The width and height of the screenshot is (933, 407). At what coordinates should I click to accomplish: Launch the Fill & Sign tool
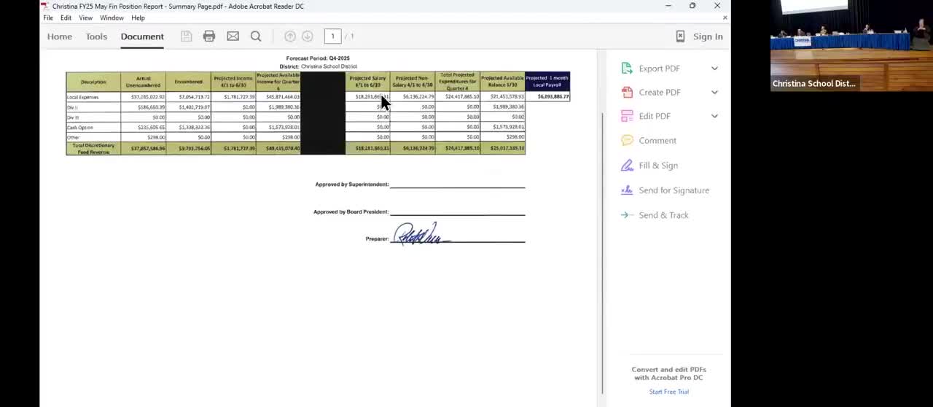(x=657, y=166)
